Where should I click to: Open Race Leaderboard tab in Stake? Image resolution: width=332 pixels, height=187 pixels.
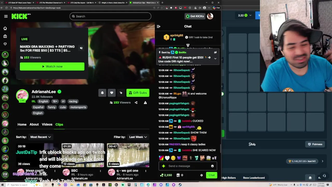tap(254, 178)
